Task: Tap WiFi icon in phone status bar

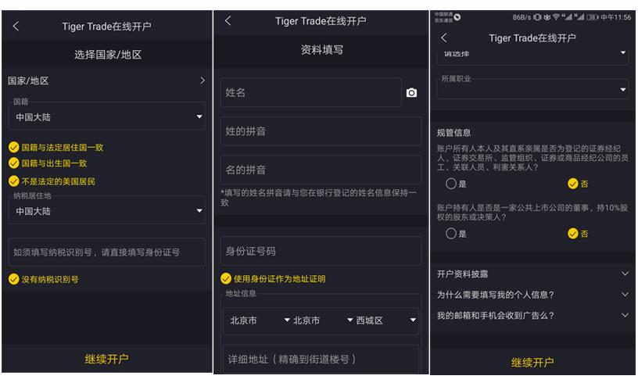Action: tap(556, 17)
